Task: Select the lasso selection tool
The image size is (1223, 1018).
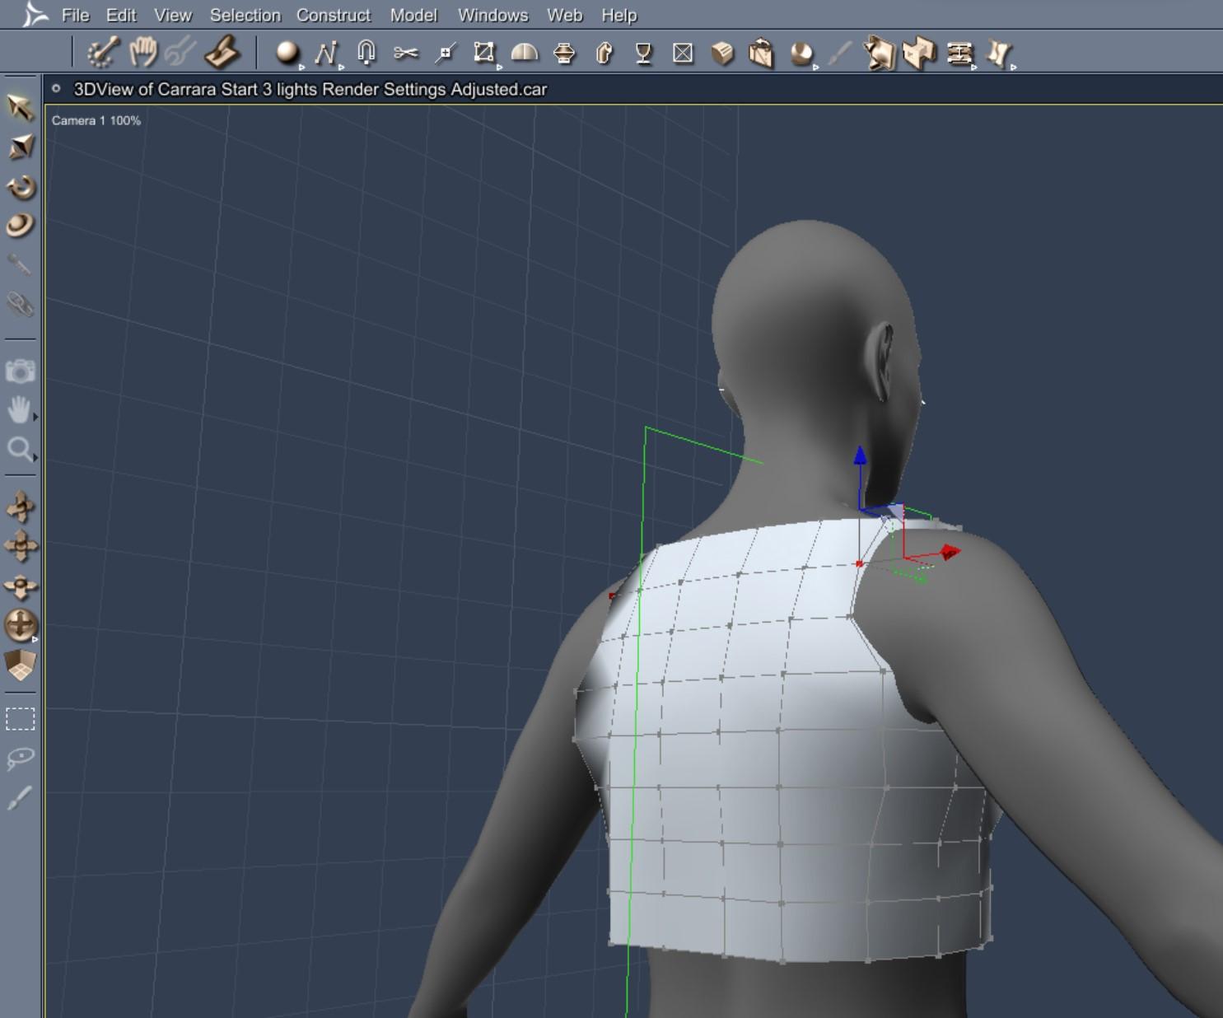Action: 21,758
